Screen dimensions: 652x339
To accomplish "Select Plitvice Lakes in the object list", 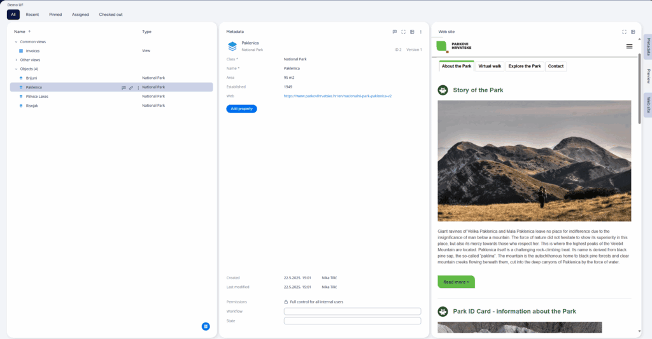I will 37,97.
